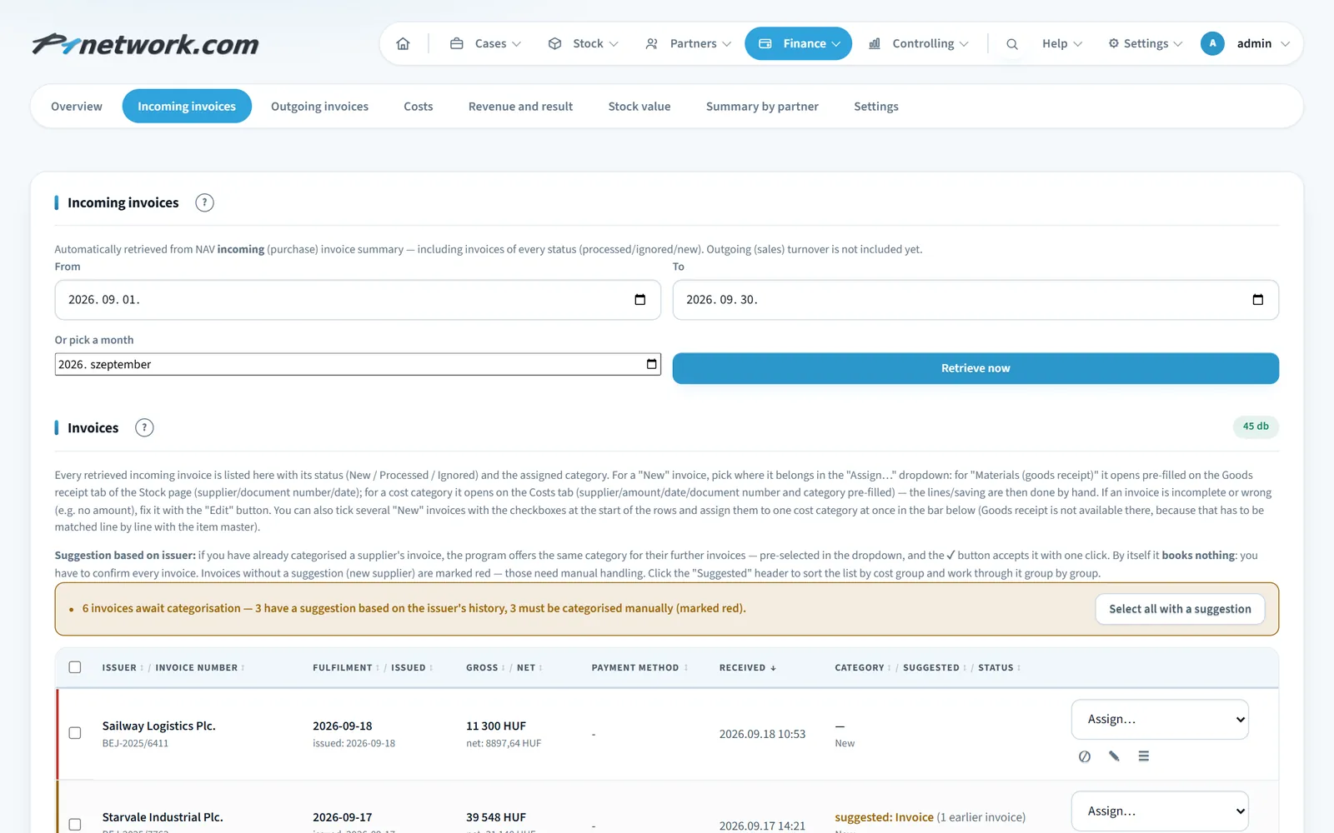Click invoice number BEJ-2025/6411

(x=135, y=744)
